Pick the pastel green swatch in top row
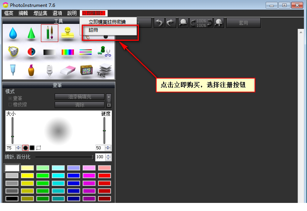This screenshot has width=307, height=211. (x=43, y=168)
